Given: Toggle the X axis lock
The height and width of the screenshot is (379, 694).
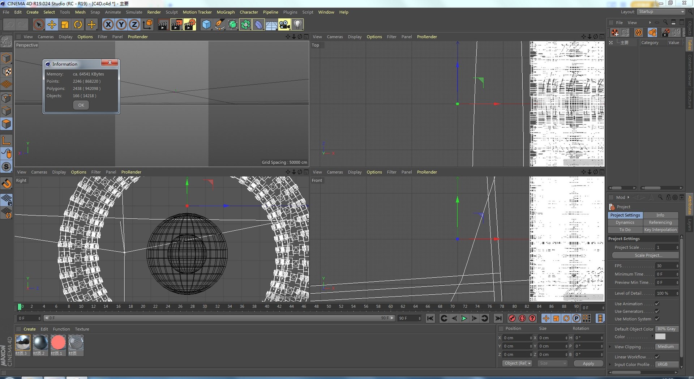Looking at the screenshot, I should click(x=108, y=25).
